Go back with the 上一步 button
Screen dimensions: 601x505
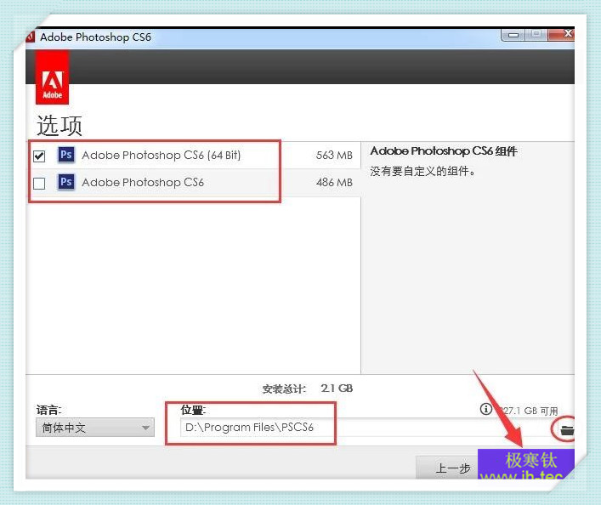tap(447, 468)
